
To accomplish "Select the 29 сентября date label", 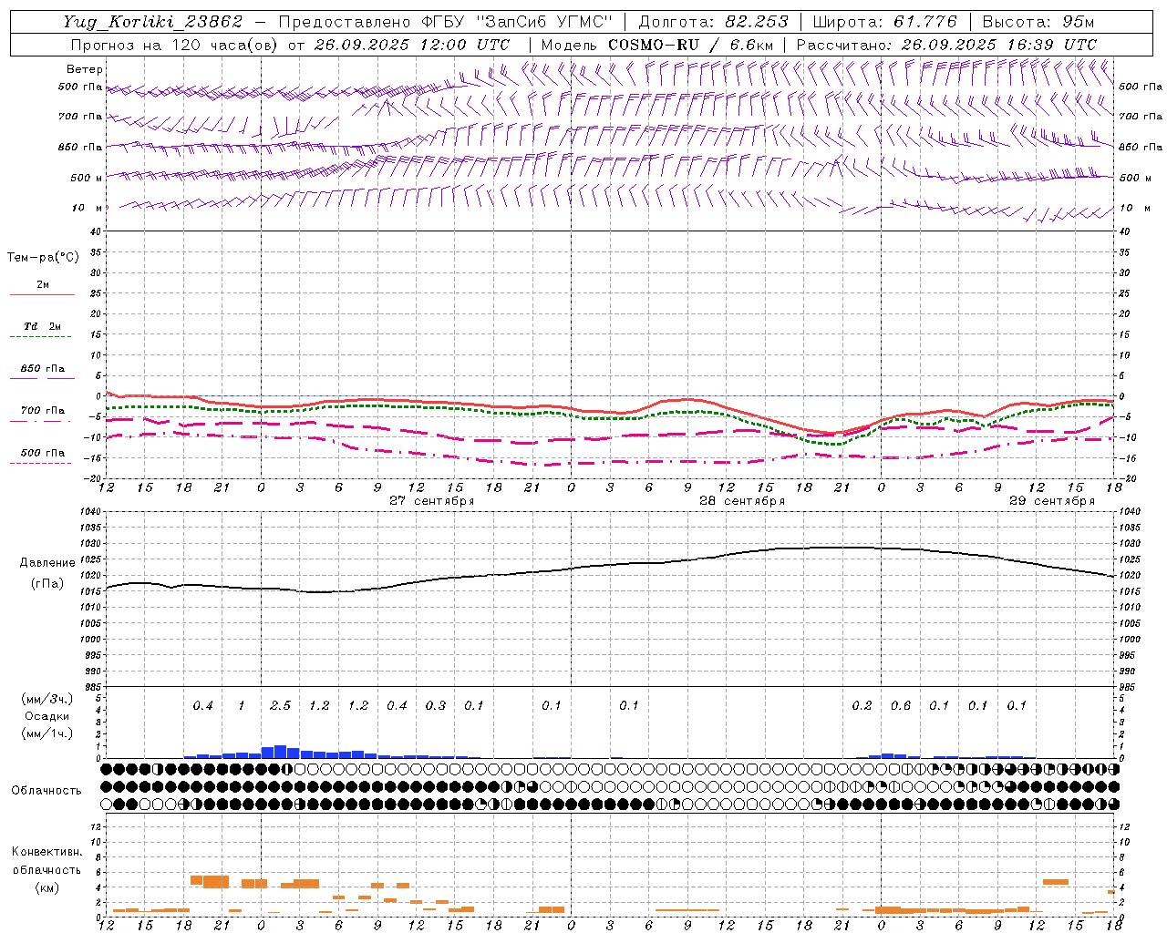I will point(1052,501).
